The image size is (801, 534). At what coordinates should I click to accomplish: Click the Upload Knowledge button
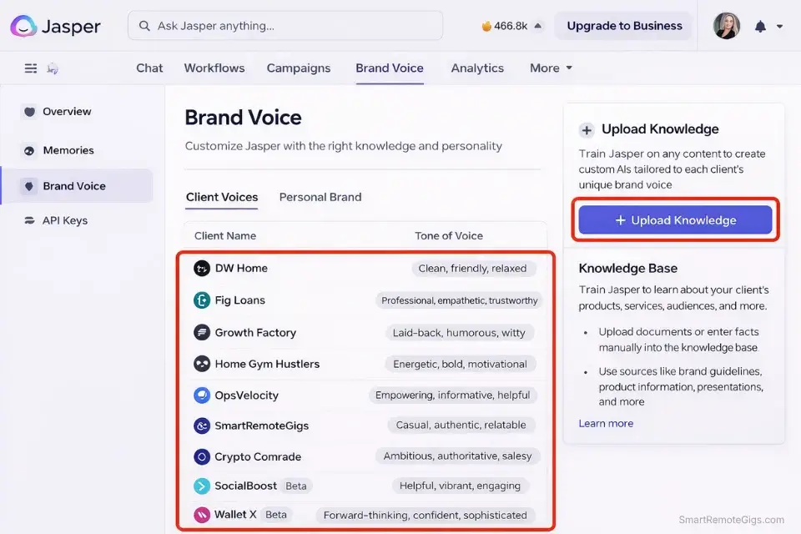[675, 219]
